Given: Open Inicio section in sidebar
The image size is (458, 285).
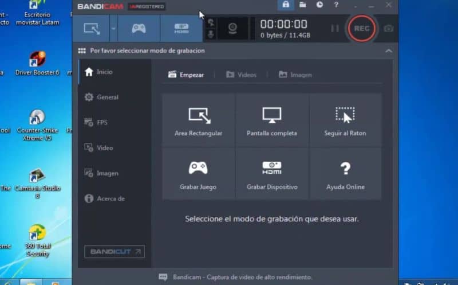Looking at the screenshot, I should click(x=114, y=72).
